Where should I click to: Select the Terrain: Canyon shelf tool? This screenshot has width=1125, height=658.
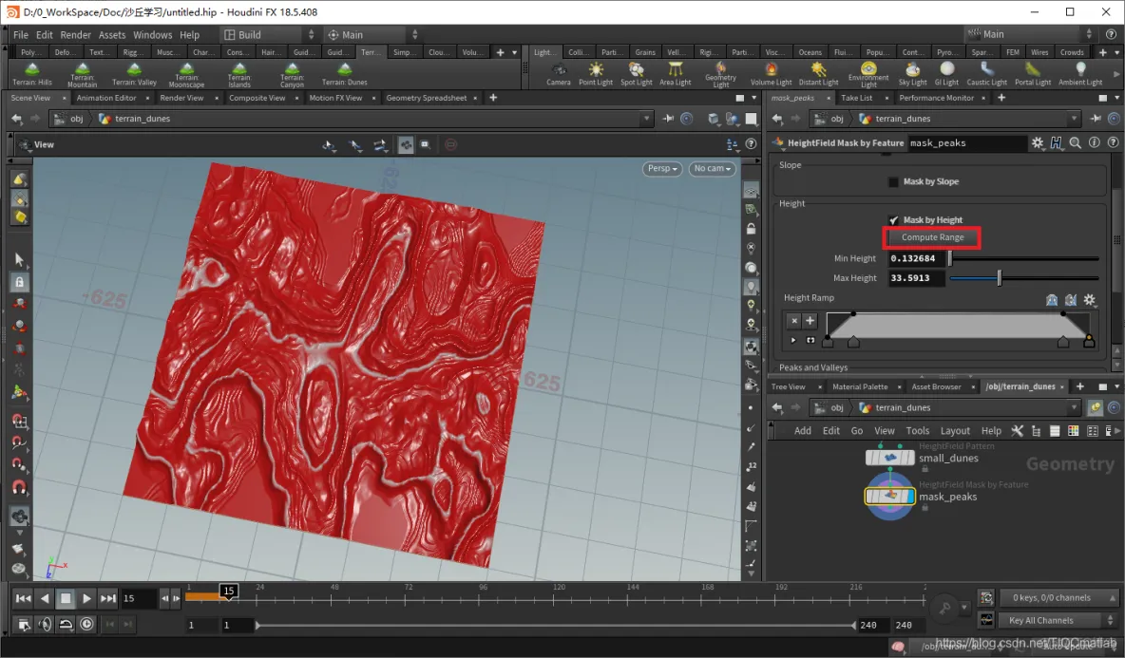pyautogui.click(x=292, y=75)
